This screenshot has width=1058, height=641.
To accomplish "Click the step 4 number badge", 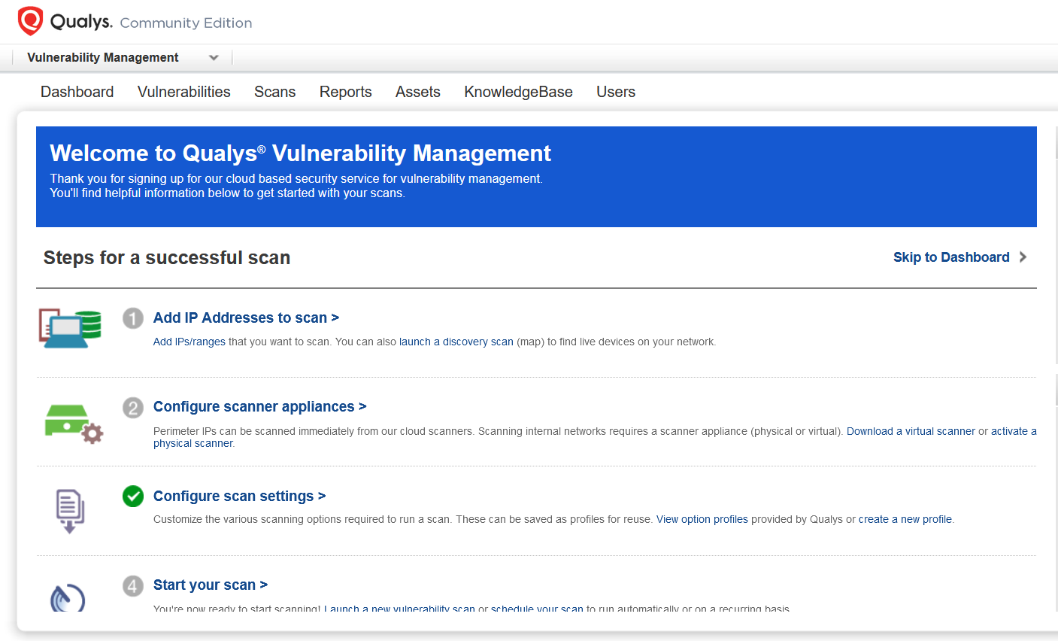I will 133,585.
